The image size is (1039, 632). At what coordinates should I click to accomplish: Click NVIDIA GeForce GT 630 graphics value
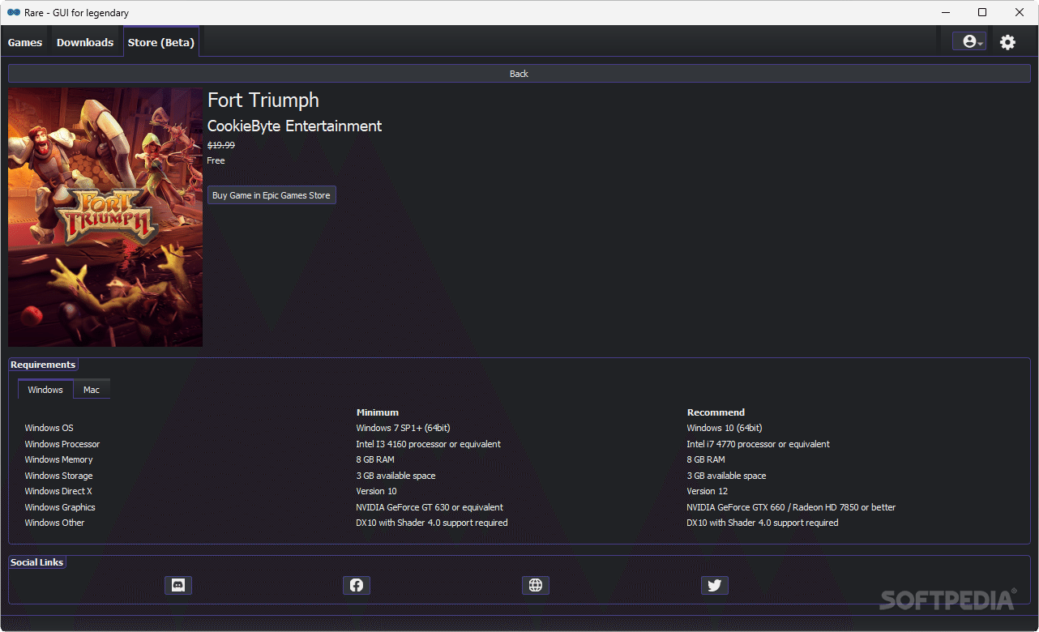click(x=430, y=507)
